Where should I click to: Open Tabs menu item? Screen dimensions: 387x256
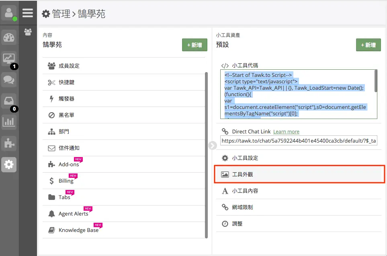point(124,197)
